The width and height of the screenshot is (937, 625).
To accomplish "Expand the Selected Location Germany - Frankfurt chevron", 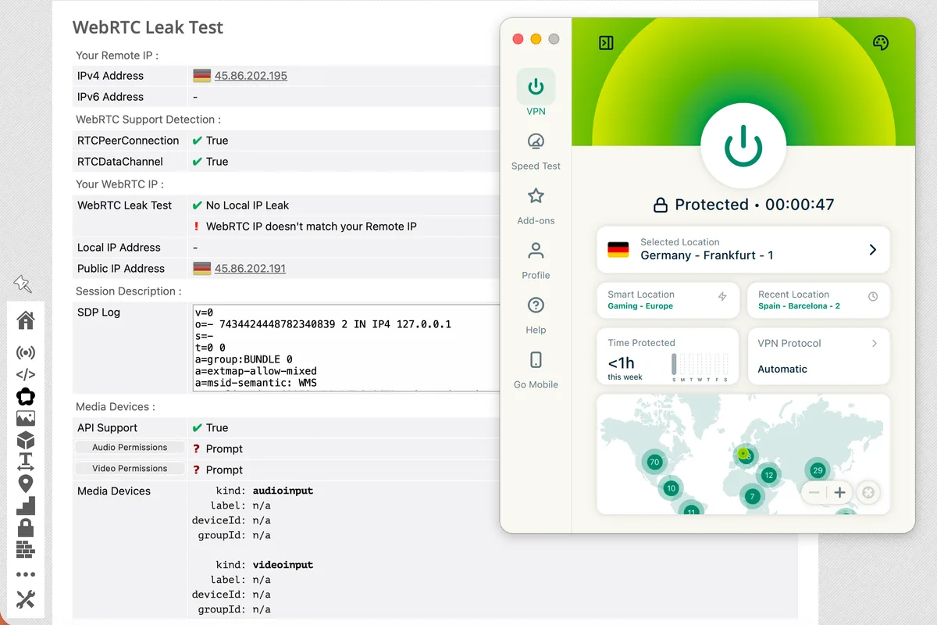I will [x=873, y=250].
